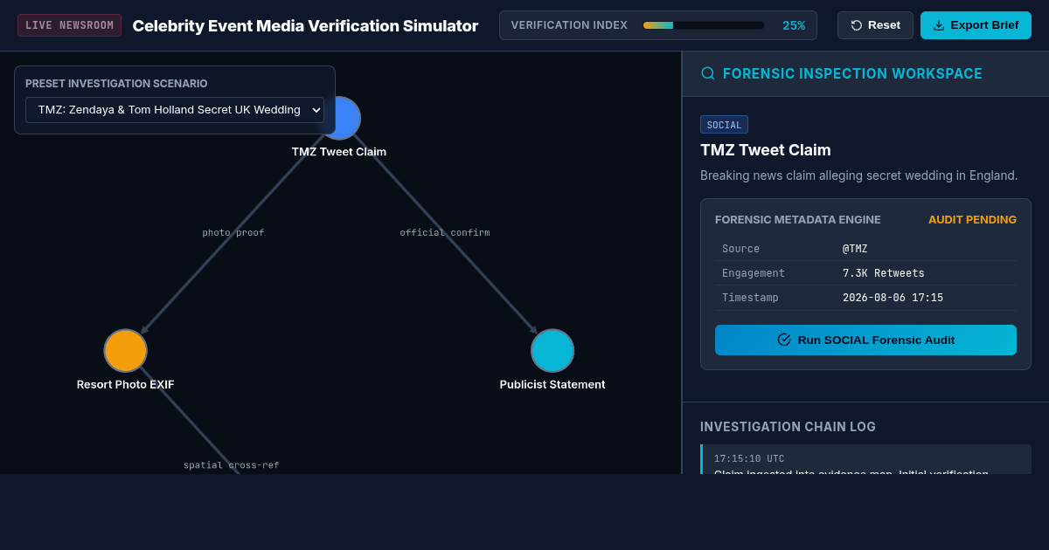The width and height of the screenshot is (1049, 550).
Task: Select the TMZ Tweet Claim node
Action: pos(341,118)
